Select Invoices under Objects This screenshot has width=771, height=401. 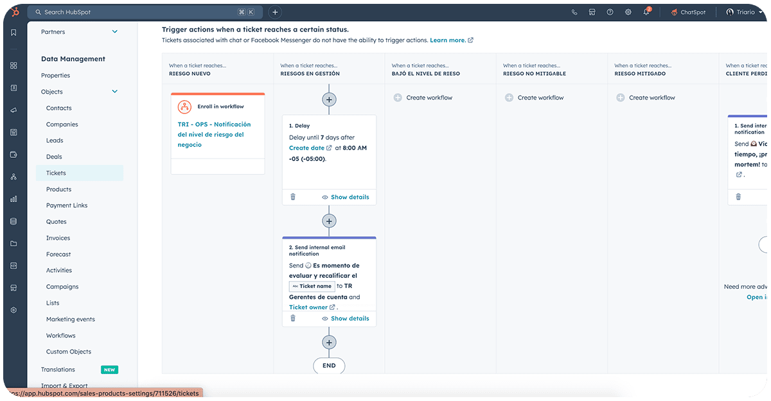coord(58,238)
